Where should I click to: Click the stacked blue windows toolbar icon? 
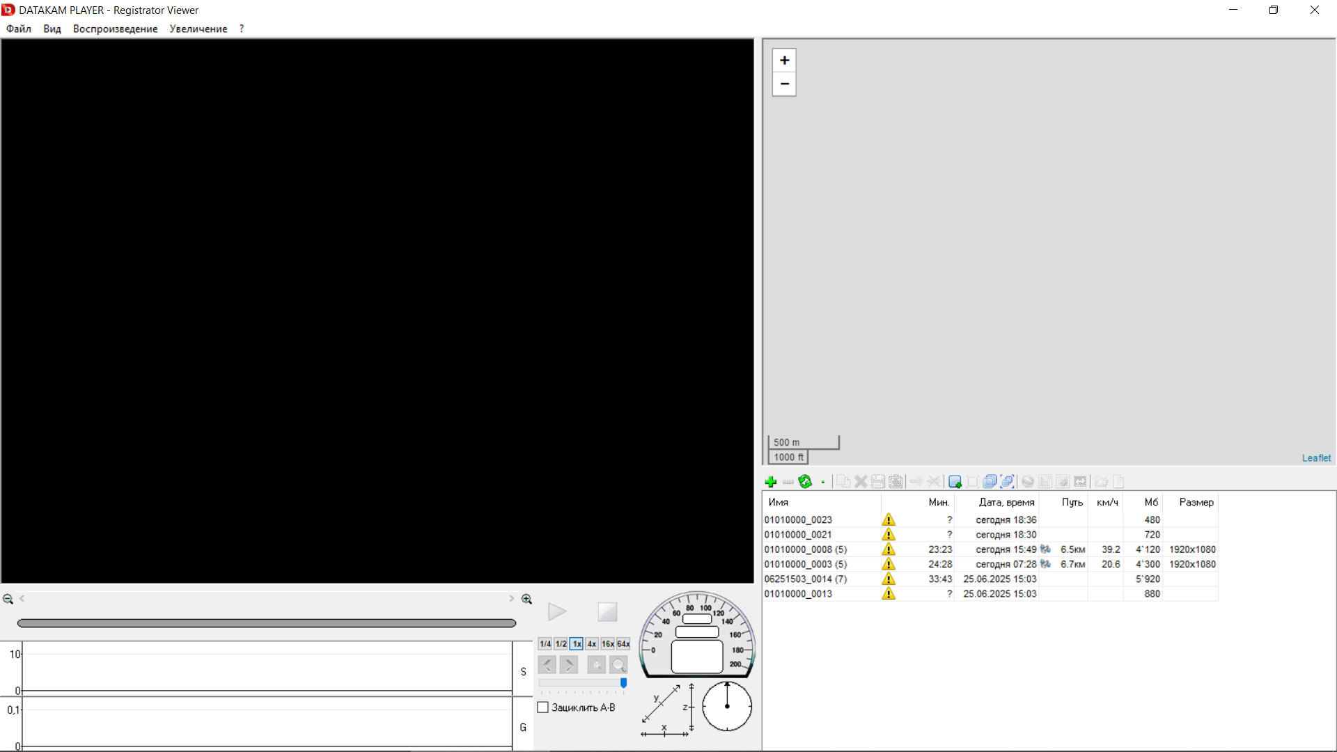coord(990,482)
